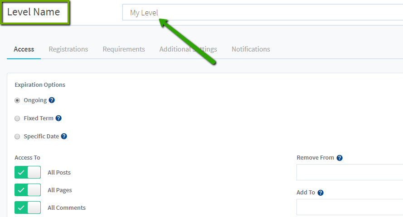Switch to the Notifications tab
403x217 pixels.
(251, 49)
